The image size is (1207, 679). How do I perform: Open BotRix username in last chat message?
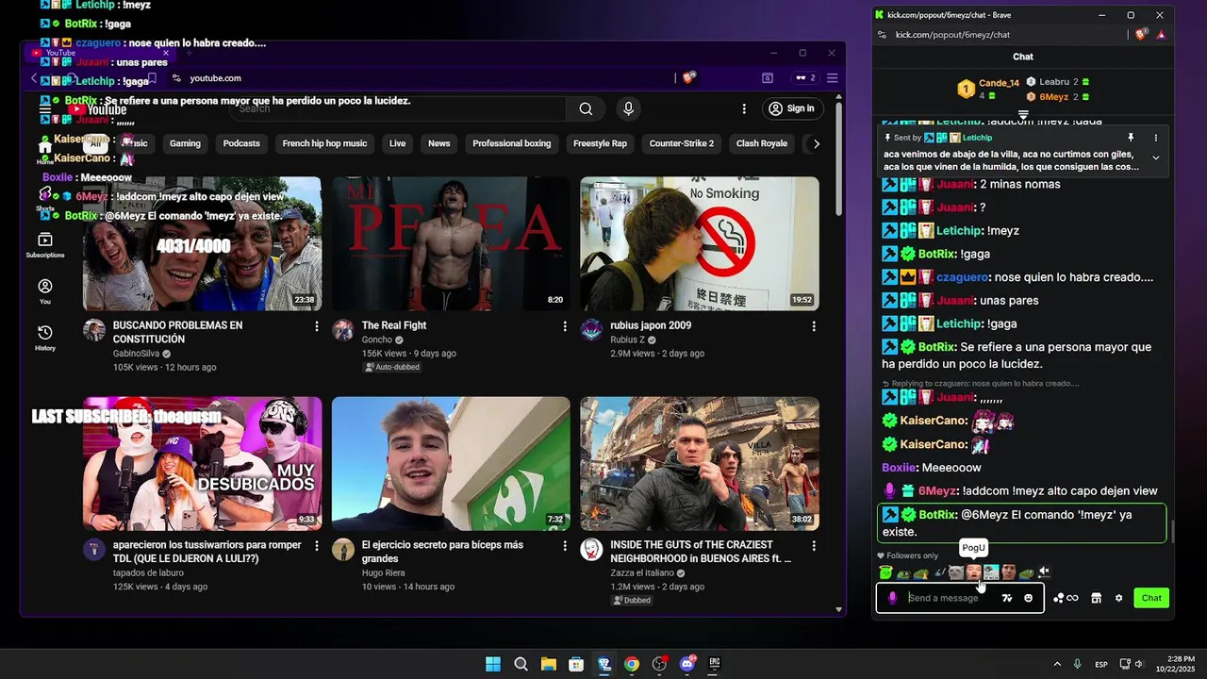936,515
